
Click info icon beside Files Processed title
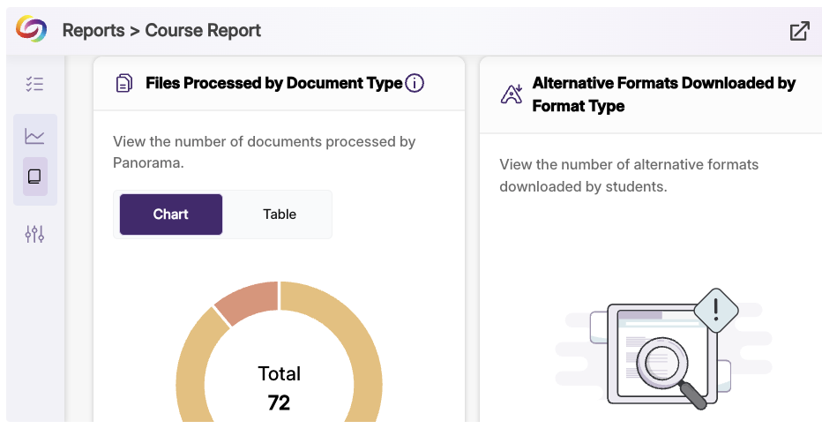[415, 83]
